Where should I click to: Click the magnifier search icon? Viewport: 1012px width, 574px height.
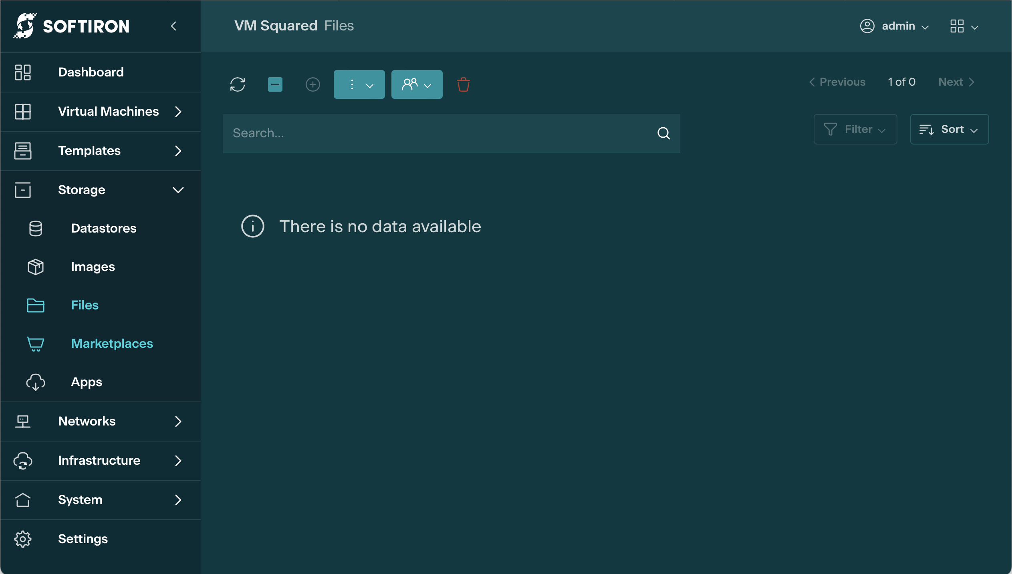pos(663,133)
